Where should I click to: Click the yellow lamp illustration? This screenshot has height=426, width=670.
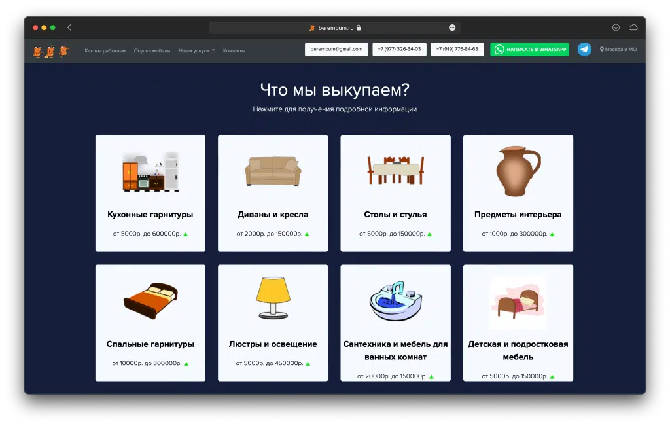273,298
